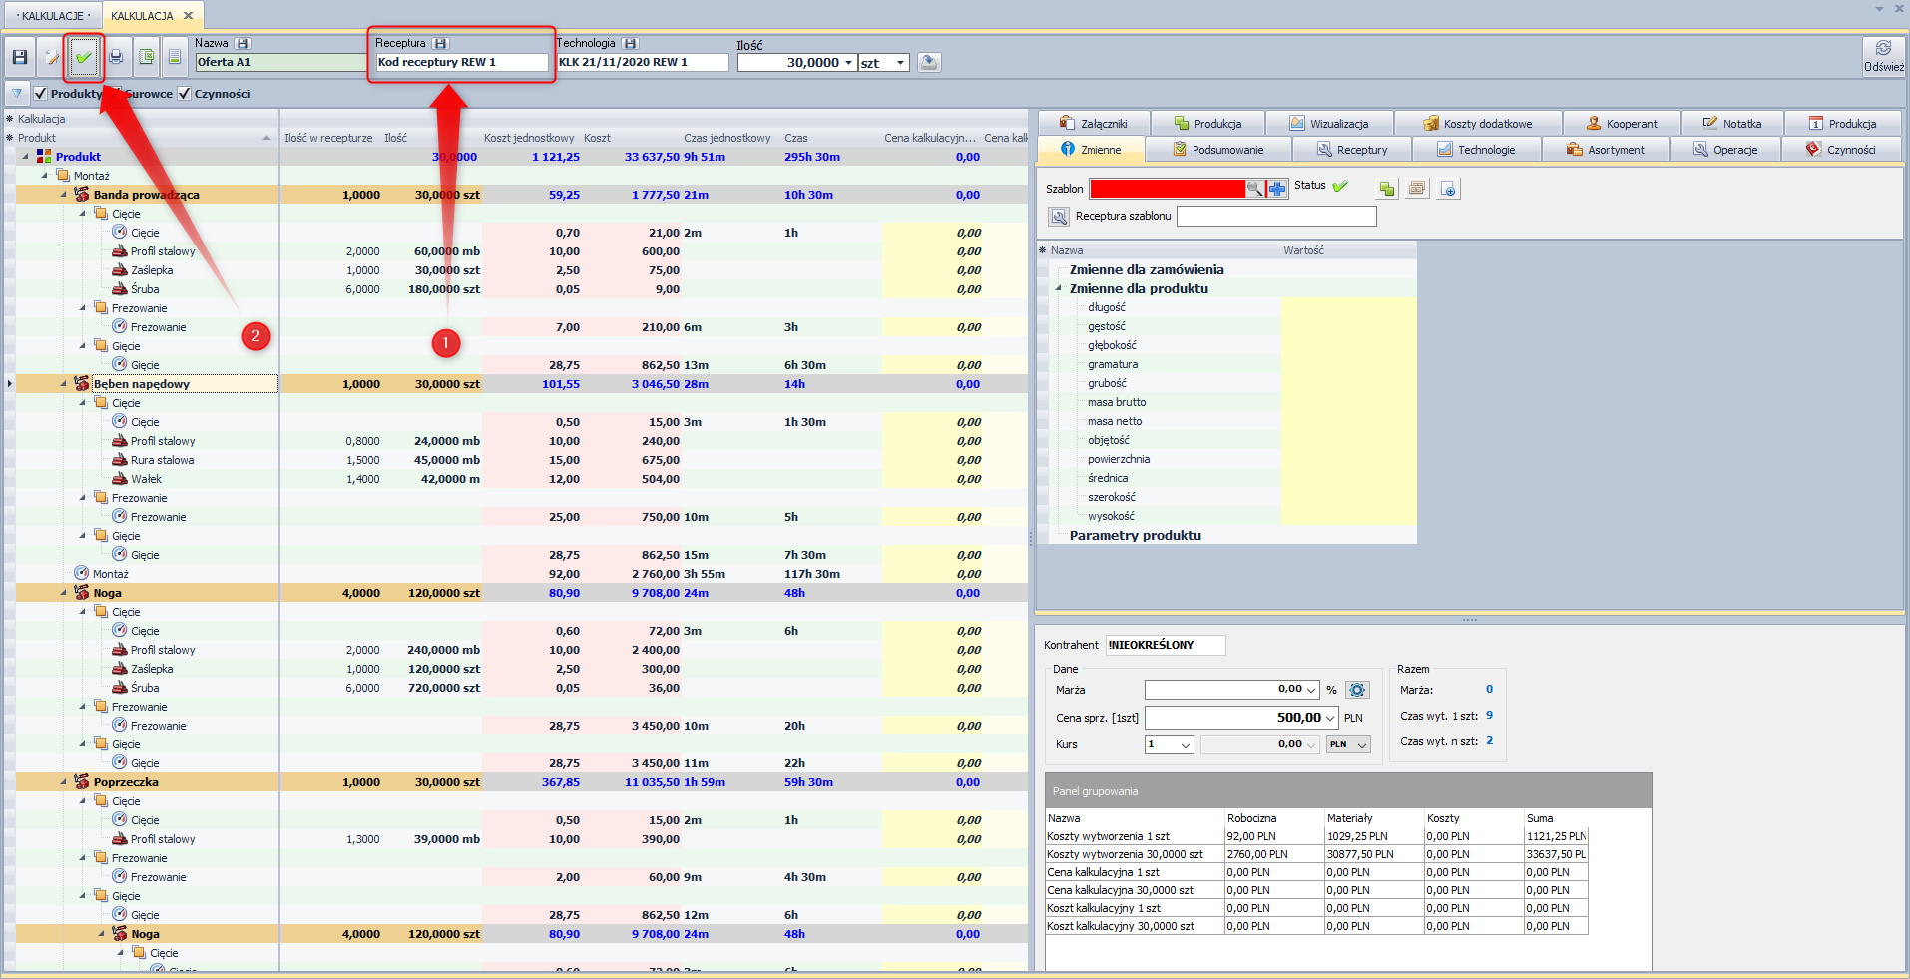This screenshot has height=979, width=1910.
Task: Open the Koszty dodatkowe tab
Action: (1477, 124)
